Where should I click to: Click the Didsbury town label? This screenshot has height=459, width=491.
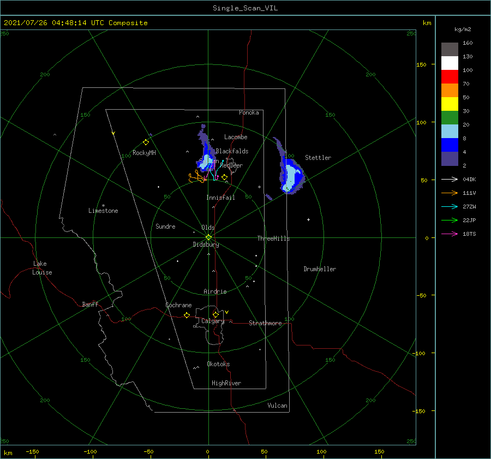(206, 245)
